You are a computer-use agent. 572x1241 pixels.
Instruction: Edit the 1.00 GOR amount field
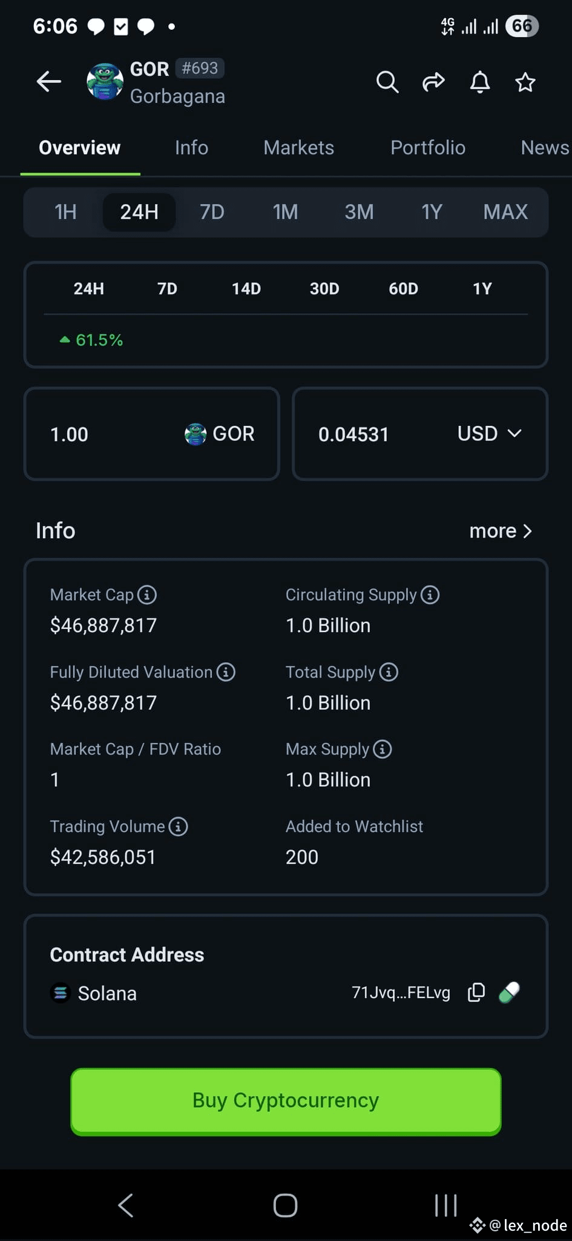point(151,434)
